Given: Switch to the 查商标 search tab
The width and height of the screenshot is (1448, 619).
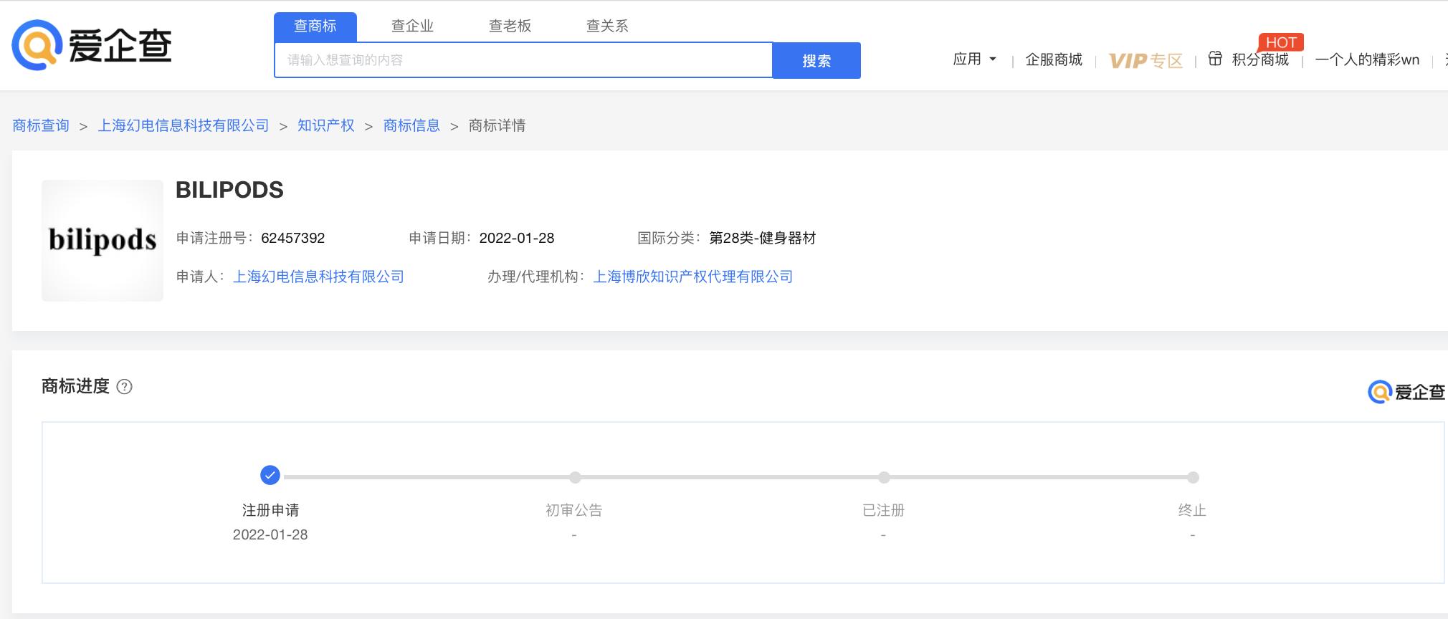Looking at the screenshot, I should 315,27.
